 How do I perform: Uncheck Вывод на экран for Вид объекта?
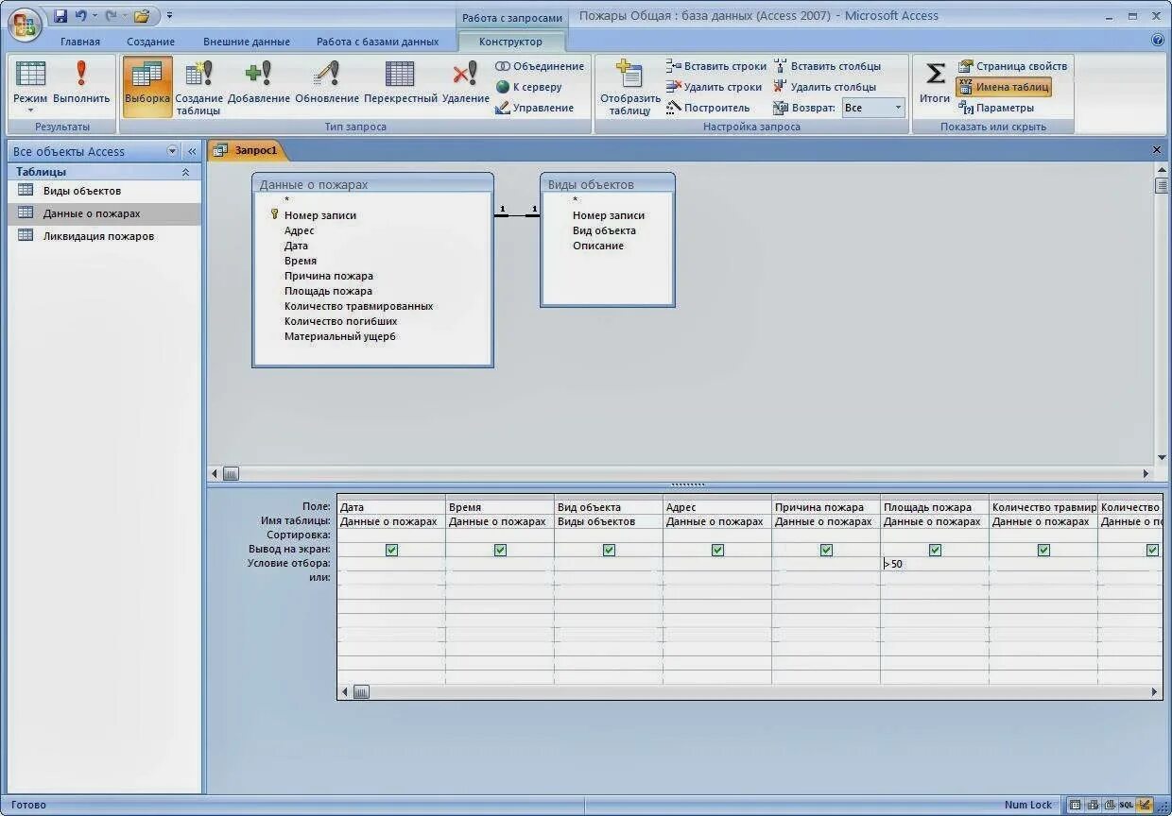coord(609,550)
